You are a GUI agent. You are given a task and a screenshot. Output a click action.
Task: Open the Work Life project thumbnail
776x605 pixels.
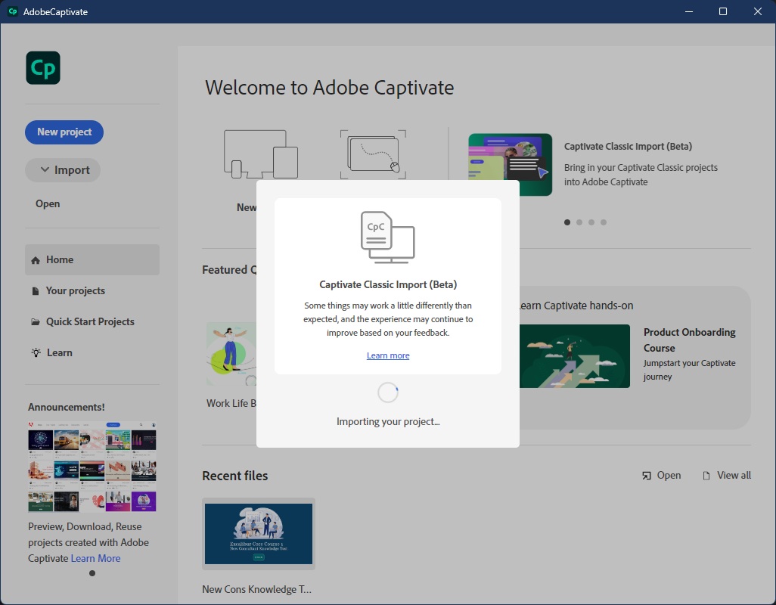231,354
